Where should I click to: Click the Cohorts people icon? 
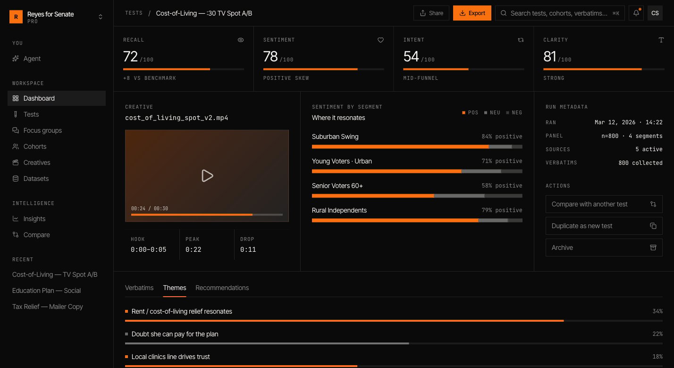click(x=16, y=146)
